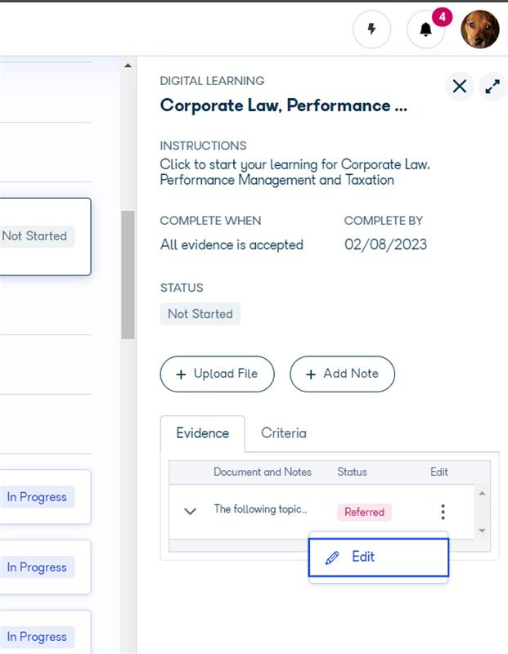Close the Digital Learning details panel
508x654 pixels.
click(x=460, y=86)
